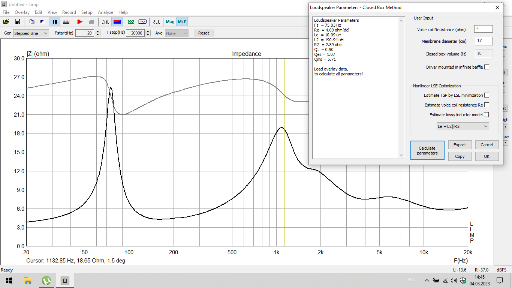Open the notification center icon
Screen dimensions: 512x288
pyautogui.click(x=499, y=280)
